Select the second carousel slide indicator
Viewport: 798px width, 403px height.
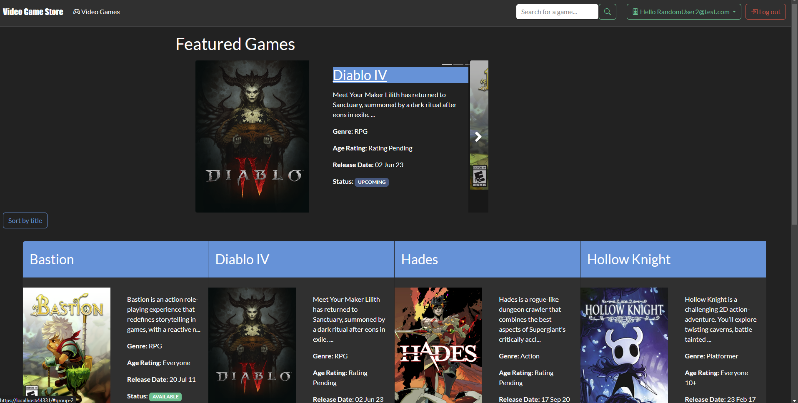(458, 64)
